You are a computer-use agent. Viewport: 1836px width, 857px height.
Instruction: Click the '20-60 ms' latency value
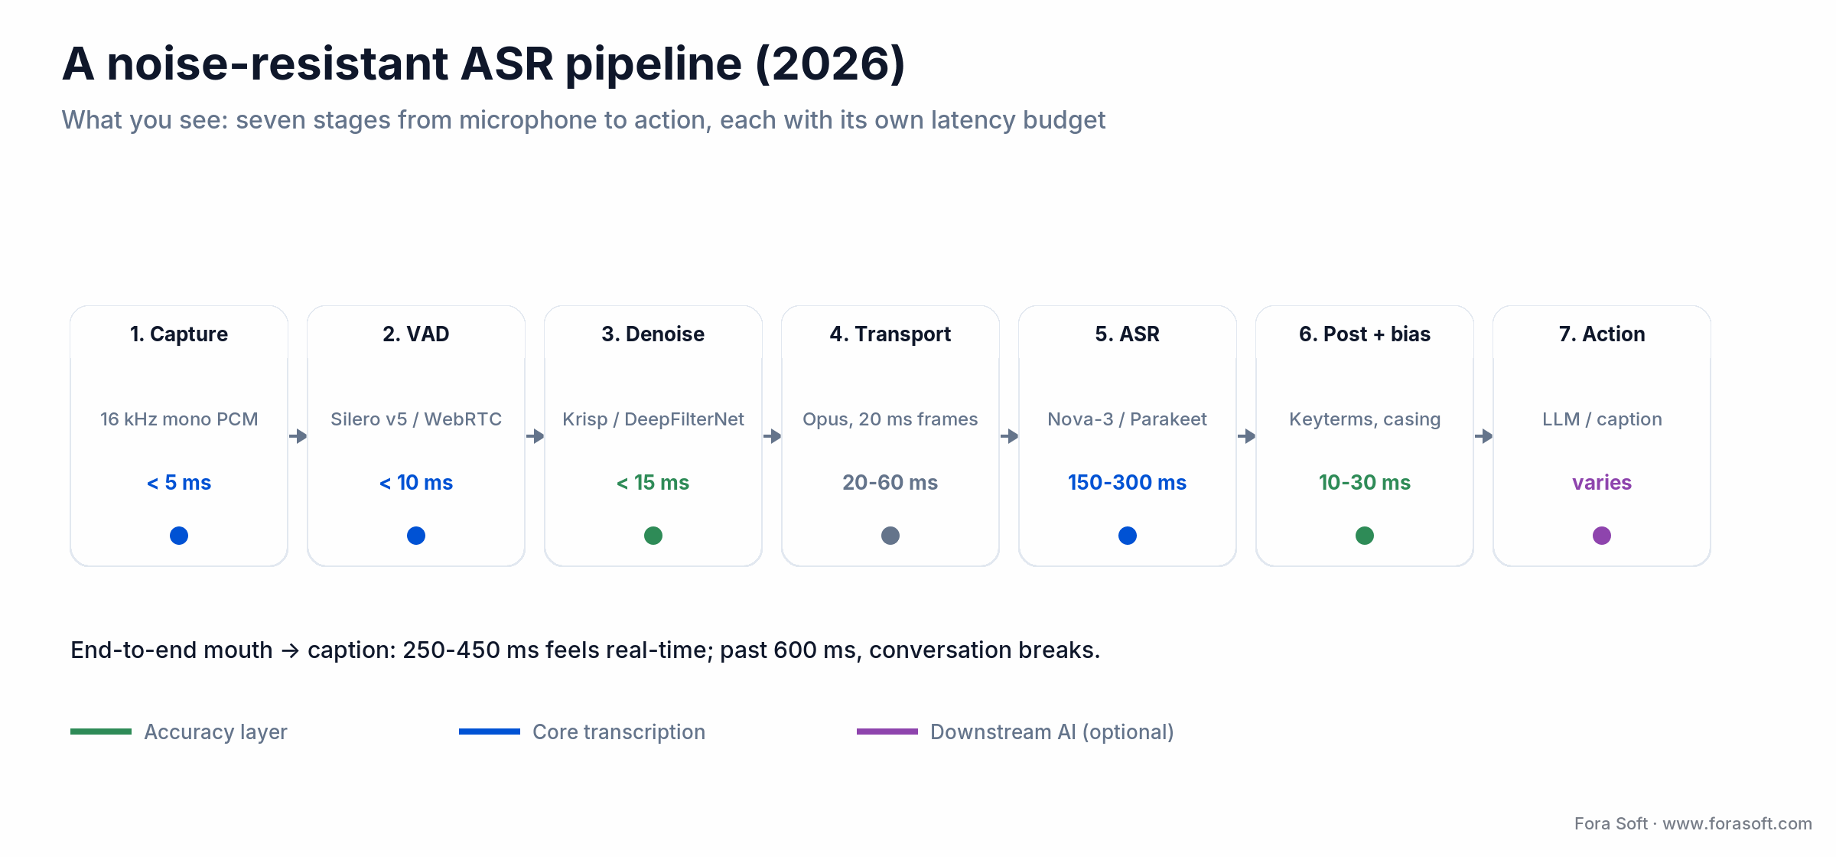point(890,483)
